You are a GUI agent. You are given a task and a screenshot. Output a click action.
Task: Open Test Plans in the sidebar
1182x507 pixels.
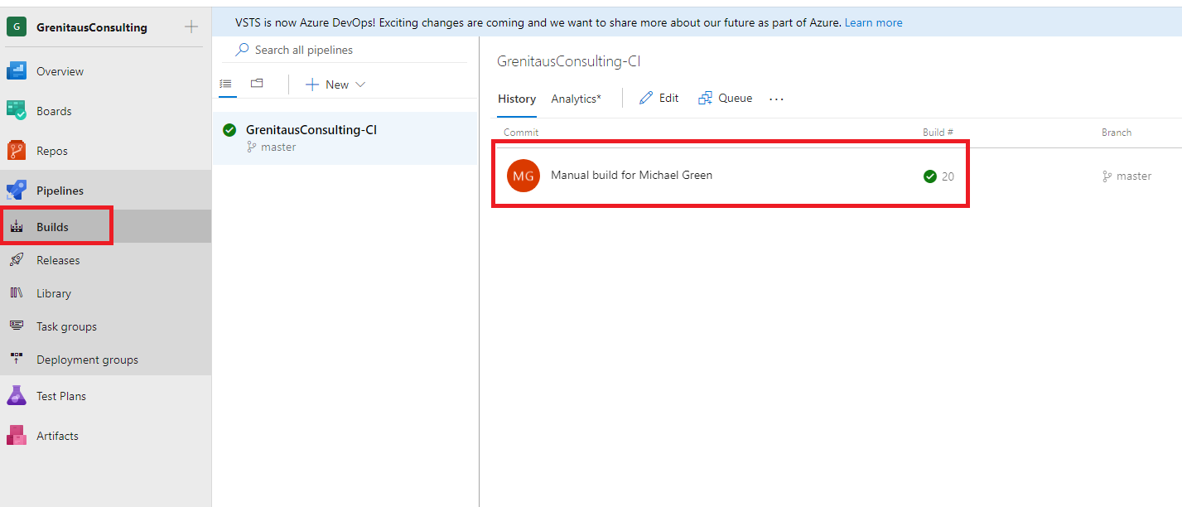61,396
